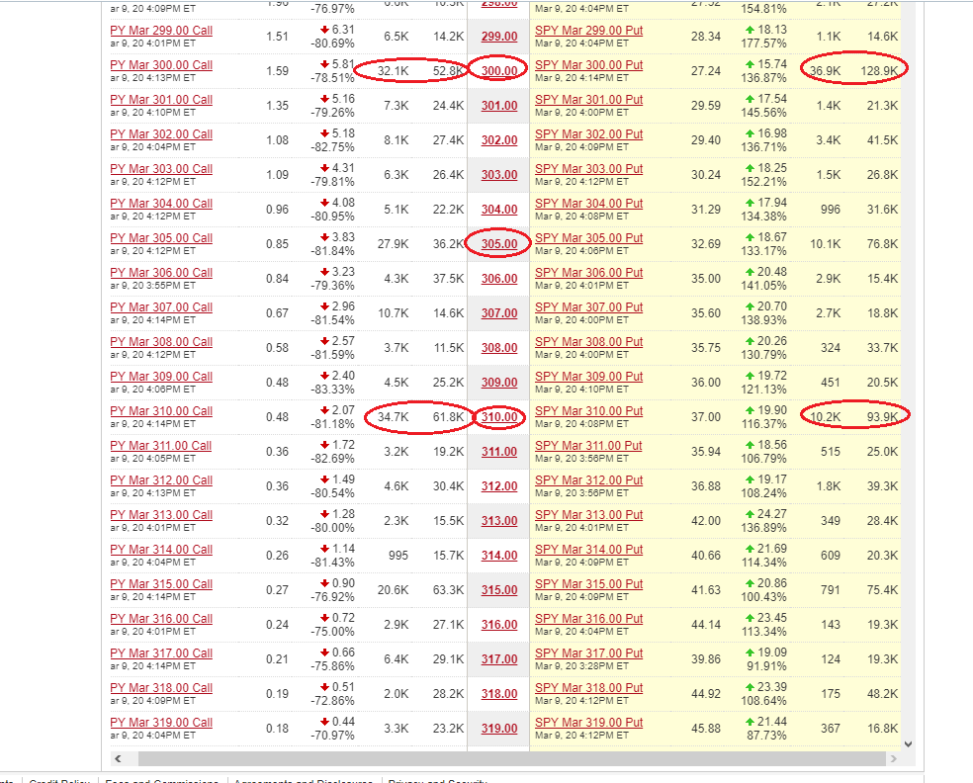
Task: Select the 312.00 strike price
Action: click(x=499, y=486)
